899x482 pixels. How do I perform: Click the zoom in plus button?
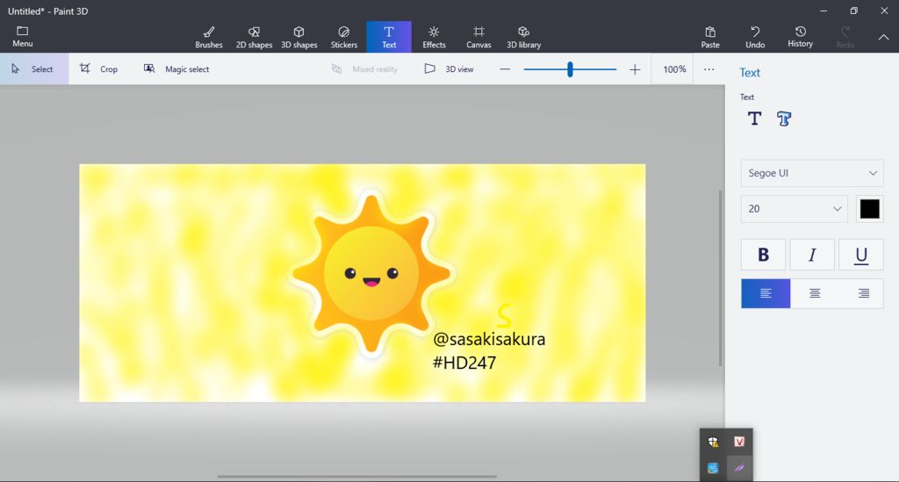coord(635,69)
